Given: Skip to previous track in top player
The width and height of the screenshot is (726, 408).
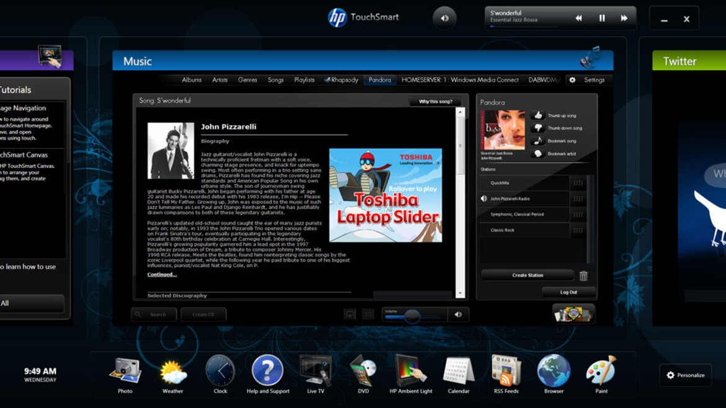Looking at the screenshot, I should click(x=579, y=18).
